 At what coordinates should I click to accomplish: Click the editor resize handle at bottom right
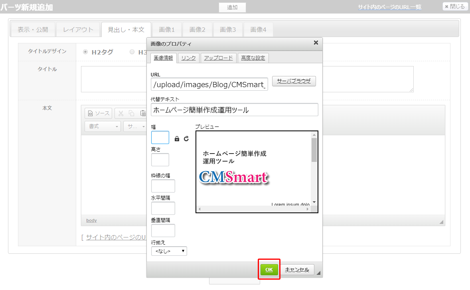441,222
